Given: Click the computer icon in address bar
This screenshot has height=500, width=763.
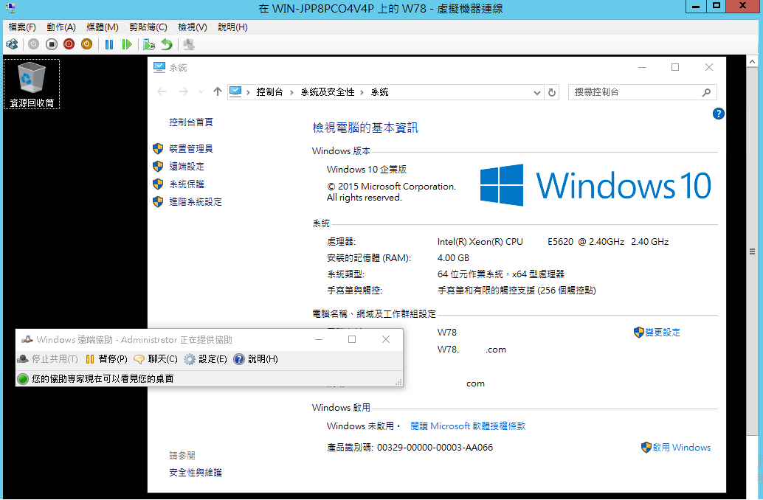Looking at the screenshot, I should [x=235, y=91].
